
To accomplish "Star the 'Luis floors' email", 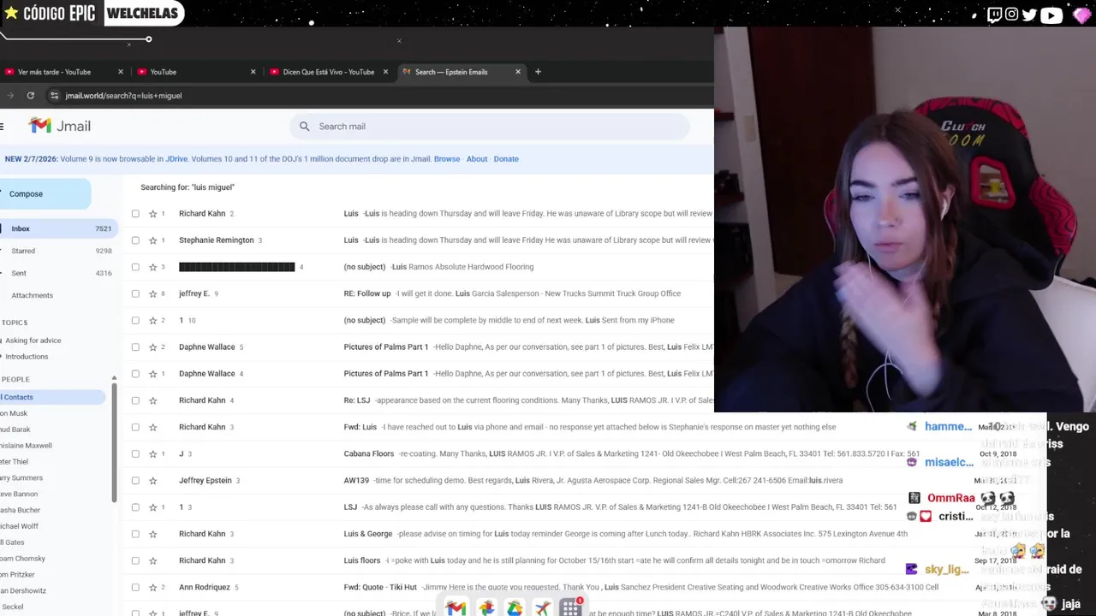I will [152, 560].
